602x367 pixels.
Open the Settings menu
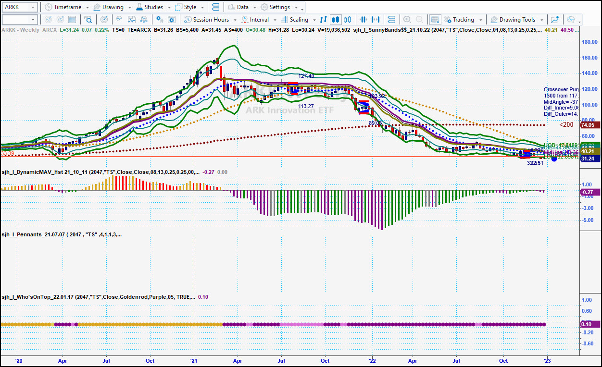click(276, 7)
